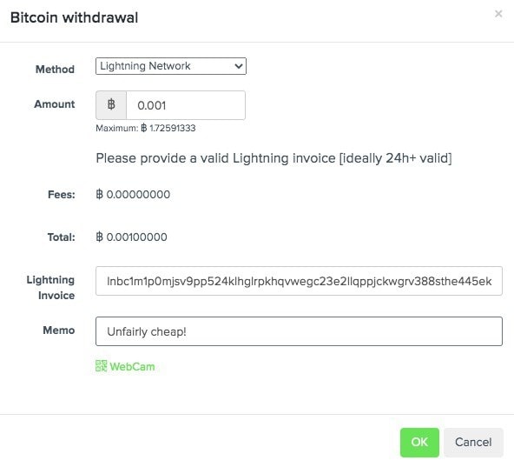Confirm withdrawal with the green OK button
Screen dimensions: 514x467
coord(419,443)
